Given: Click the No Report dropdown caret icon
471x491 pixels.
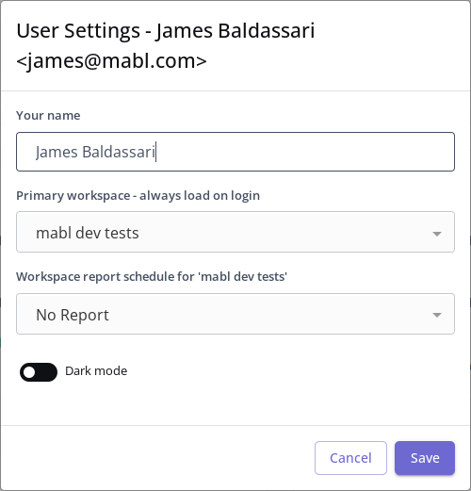Looking at the screenshot, I should [437, 315].
